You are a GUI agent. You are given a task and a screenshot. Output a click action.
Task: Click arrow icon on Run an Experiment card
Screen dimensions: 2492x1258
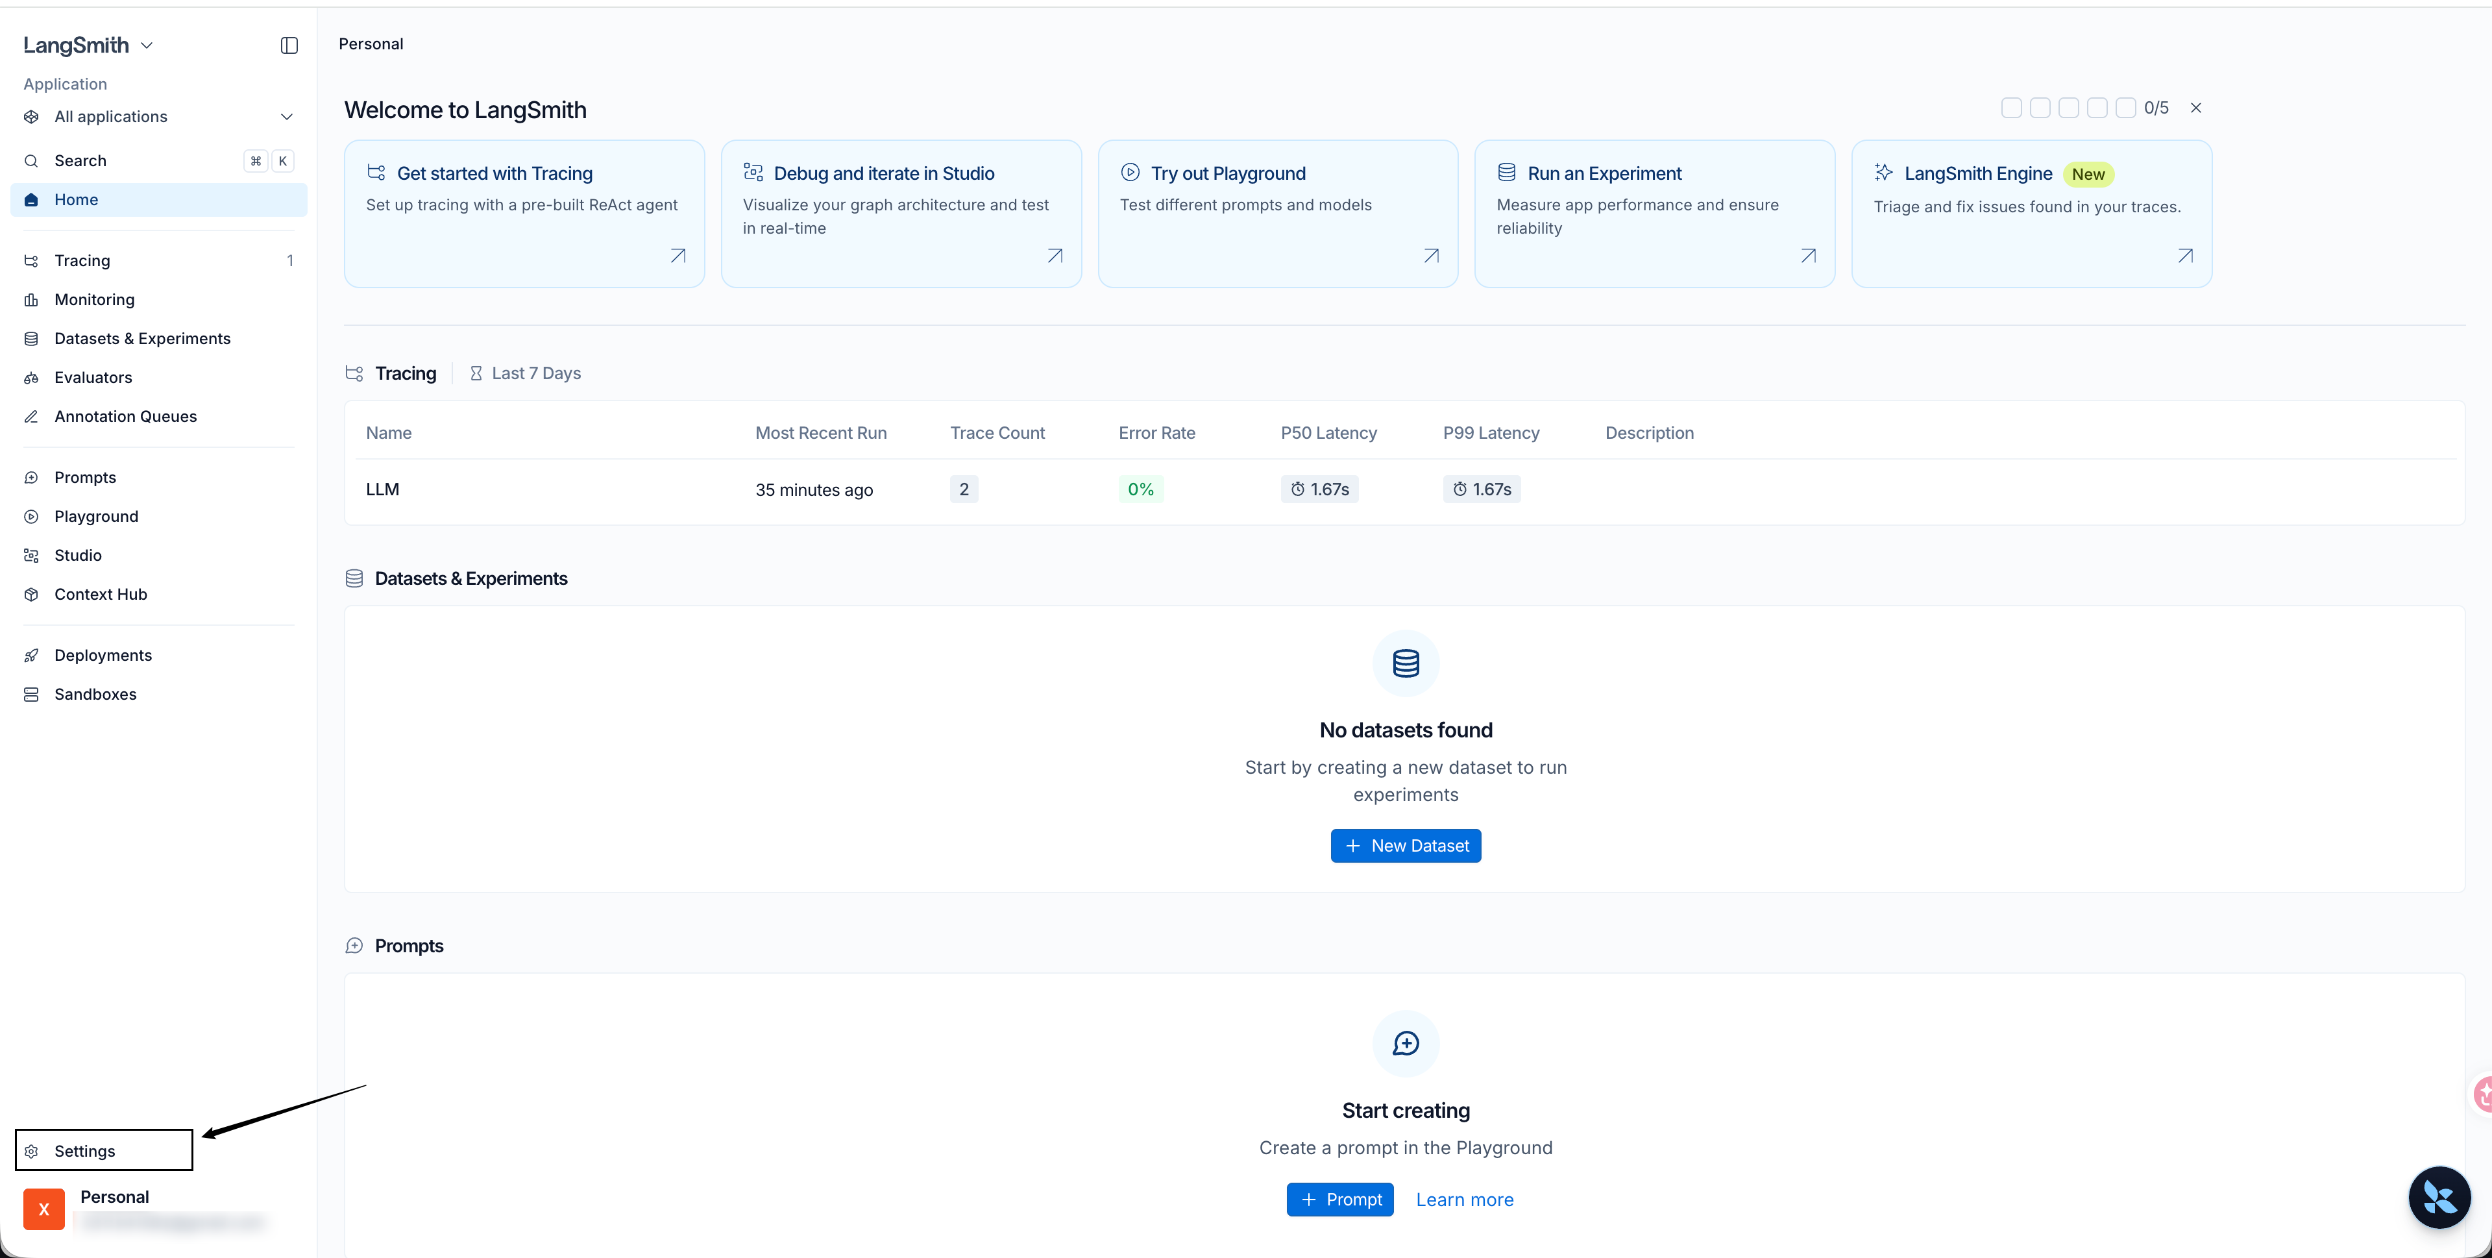[1808, 256]
